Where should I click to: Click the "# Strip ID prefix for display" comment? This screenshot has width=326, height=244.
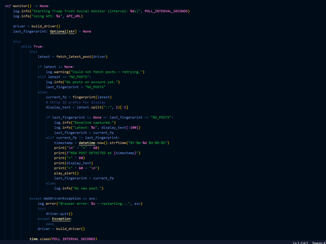pos(76,102)
